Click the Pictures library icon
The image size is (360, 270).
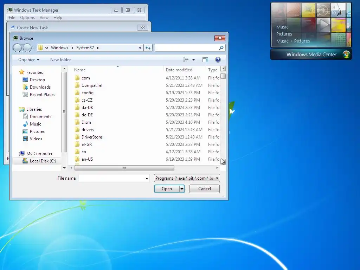click(x=25, y=131)
